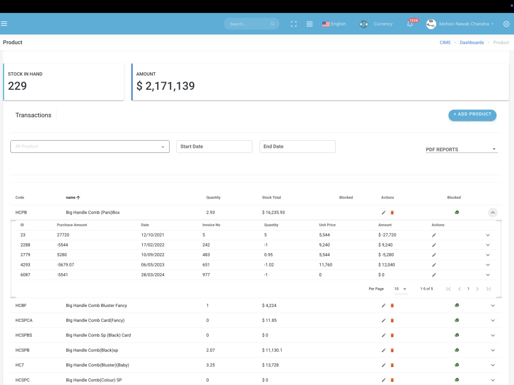514x385 pixels.
Task: Expand the HCSPCA product row
Action: (493, 320)
